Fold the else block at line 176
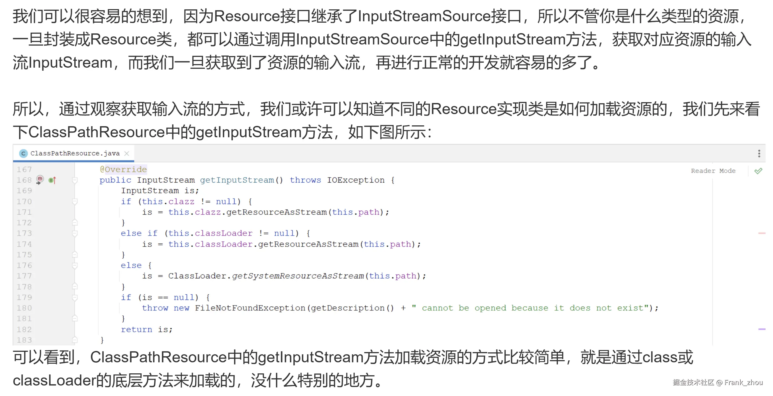Image resolution: width=773 pixels, height=396 pixels. (x=75, y=265)
